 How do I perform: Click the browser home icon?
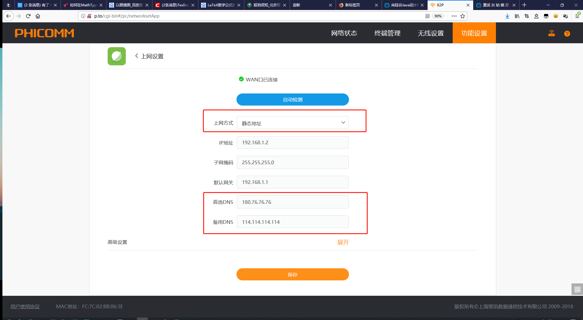point(38,16)
